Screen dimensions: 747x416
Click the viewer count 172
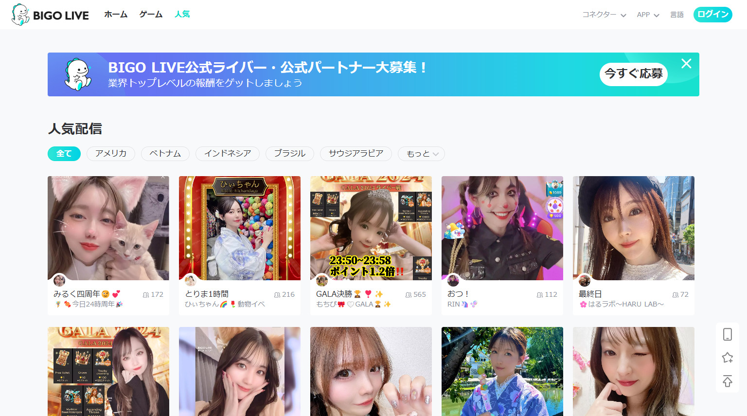[153, 294]
